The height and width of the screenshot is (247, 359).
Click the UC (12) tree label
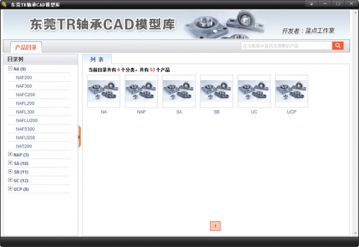tap(21, 181)
